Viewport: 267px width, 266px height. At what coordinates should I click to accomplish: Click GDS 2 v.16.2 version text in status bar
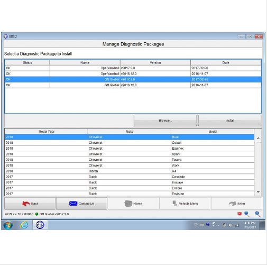[19, 214]
